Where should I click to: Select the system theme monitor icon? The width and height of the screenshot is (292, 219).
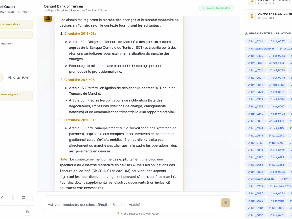coord(23,198)
